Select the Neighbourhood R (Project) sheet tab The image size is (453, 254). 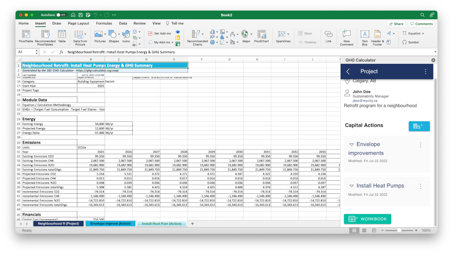coord(58,224)
